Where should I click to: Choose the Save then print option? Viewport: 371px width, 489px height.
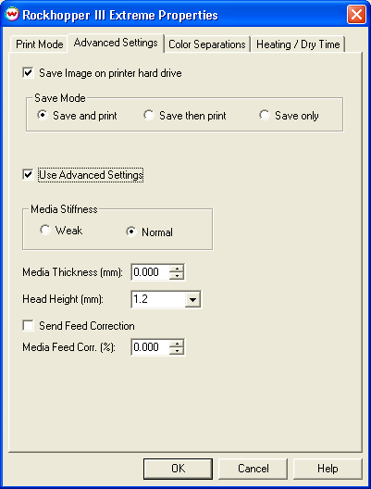(149, 116)
